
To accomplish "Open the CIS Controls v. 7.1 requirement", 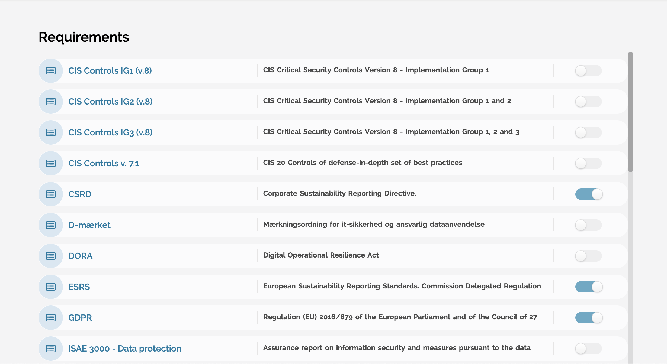I will click(x=104, y=163).
